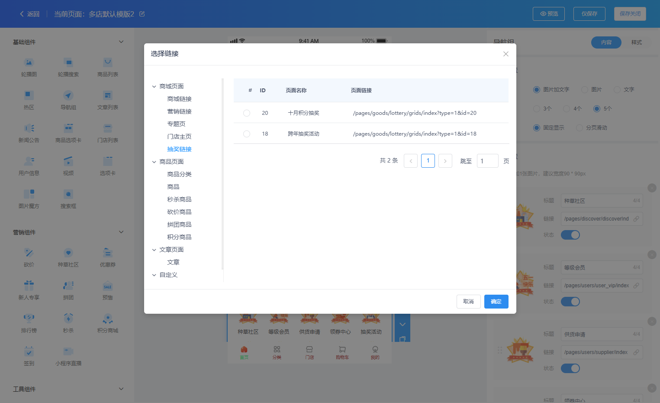Image resolution: width=660 pixels, height=403 pixels.
Task: Collapse the 商品页面 tree node
Action: point(154,162)
